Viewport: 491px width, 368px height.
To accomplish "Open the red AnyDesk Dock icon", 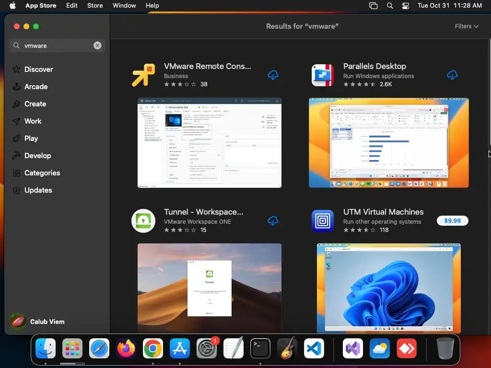I will pyautogui.click(x=407, y=348).
